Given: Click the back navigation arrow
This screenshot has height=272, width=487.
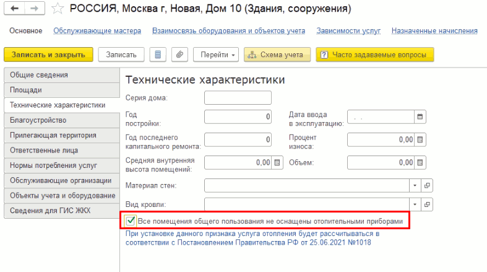Looking at the screenshot, I should pyautogui.click(x=15, y=9).
